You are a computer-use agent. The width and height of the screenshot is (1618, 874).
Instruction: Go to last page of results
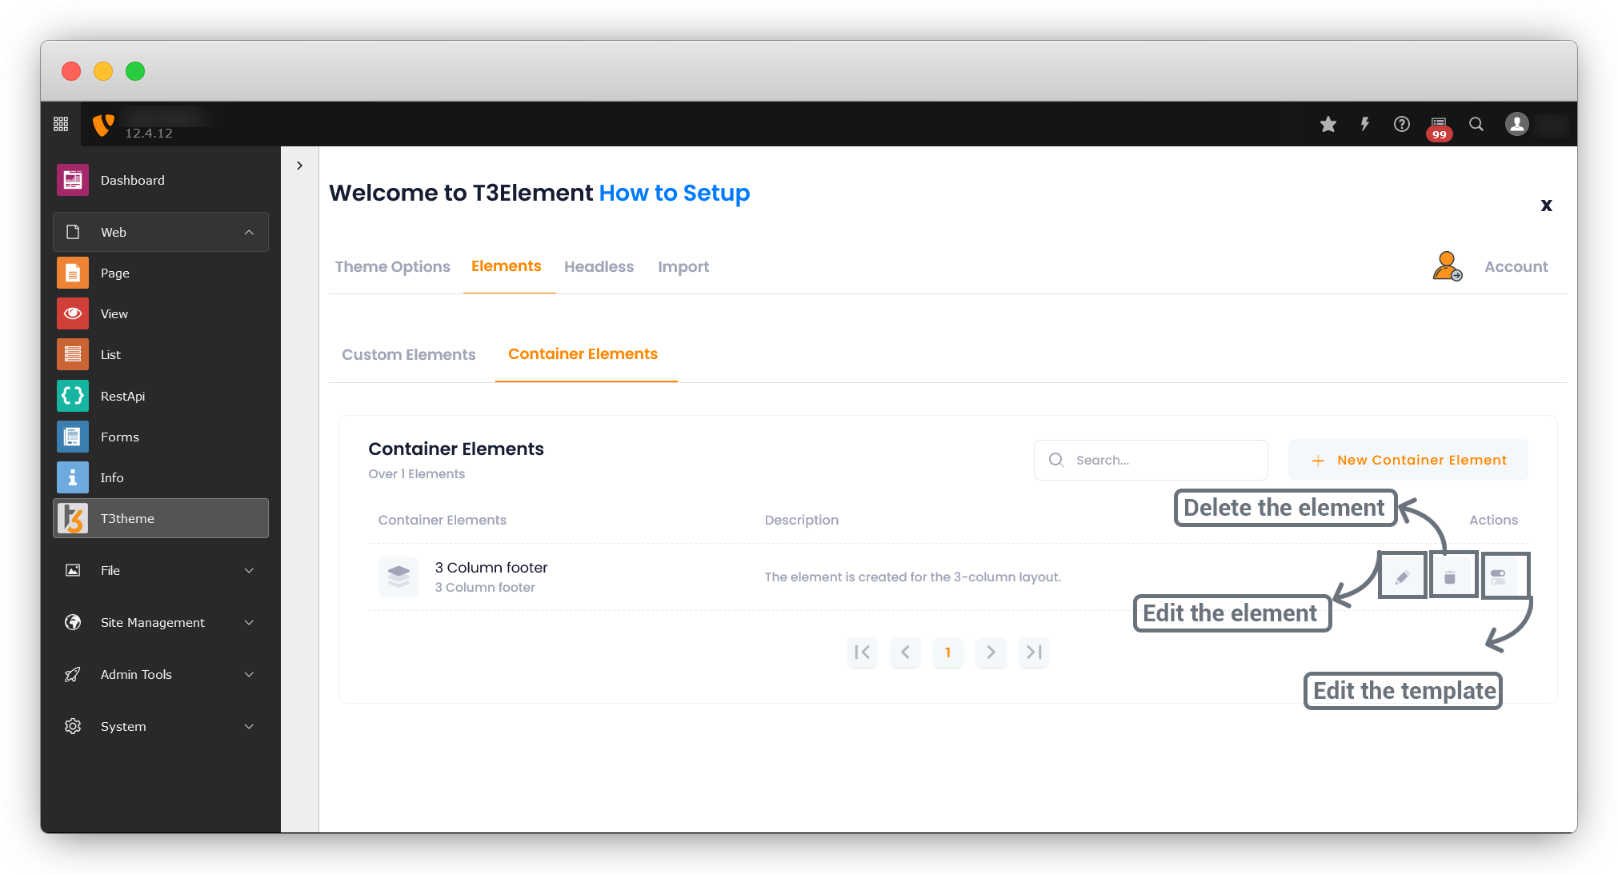tap(1034, 653)
